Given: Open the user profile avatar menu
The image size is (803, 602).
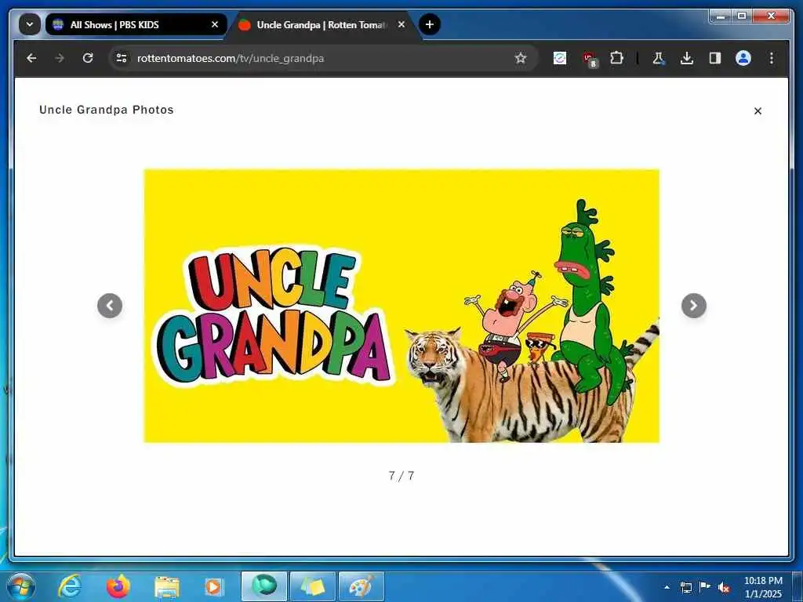Looking at the screenshot, I should click(743, 58).
